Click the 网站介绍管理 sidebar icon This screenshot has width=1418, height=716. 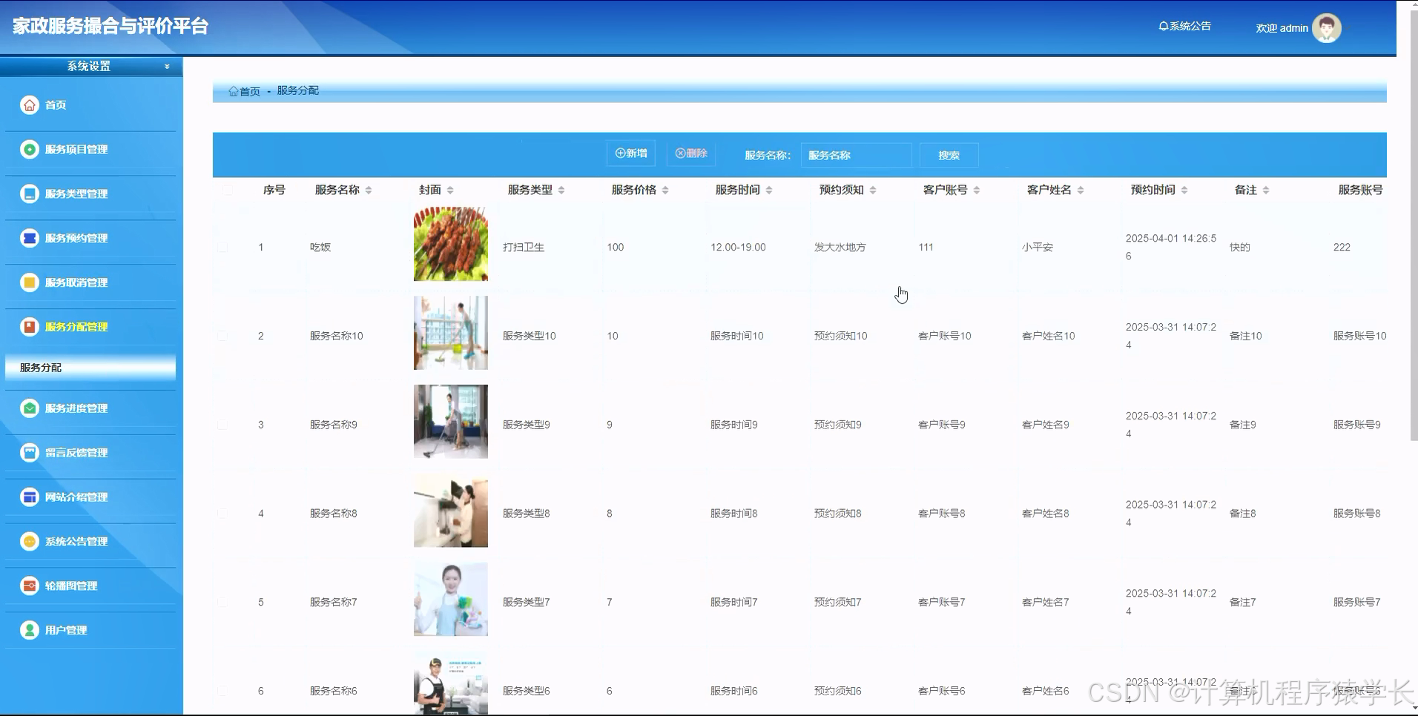pos(29,497)
